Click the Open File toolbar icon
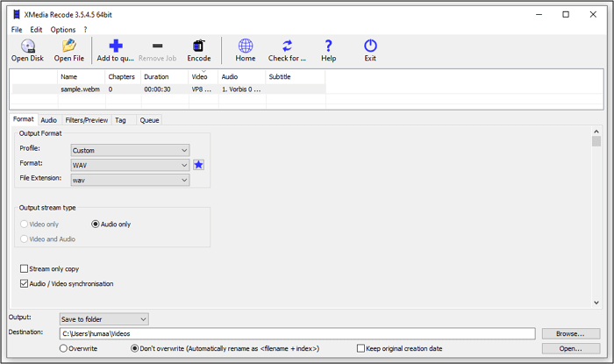This screenshot has height=364, width=614. click(69, 46)
